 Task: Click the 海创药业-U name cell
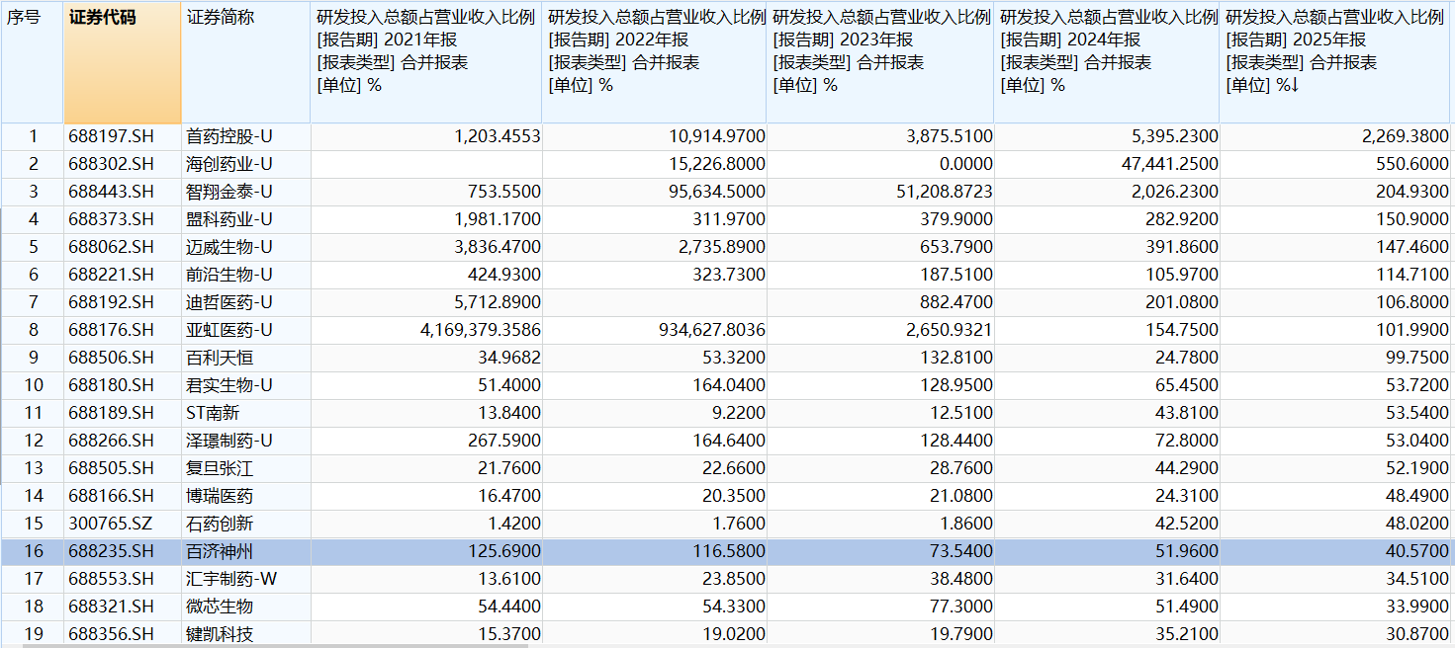coord(245,164)
